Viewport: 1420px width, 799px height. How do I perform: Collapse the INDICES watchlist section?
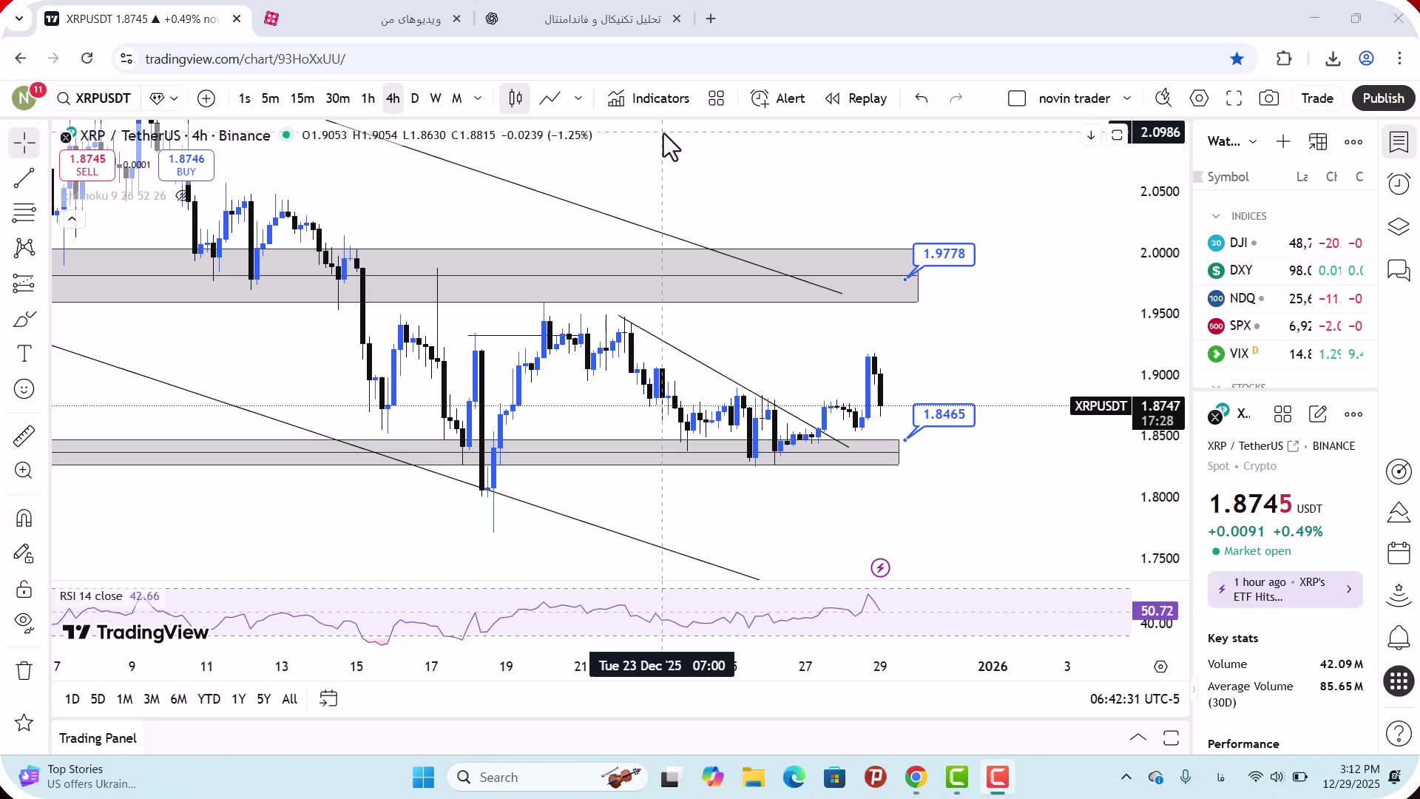(1216, 216)
